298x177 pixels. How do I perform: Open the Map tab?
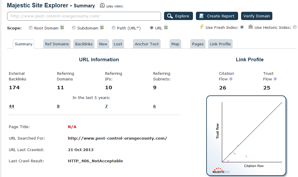[x=175, y=44]
